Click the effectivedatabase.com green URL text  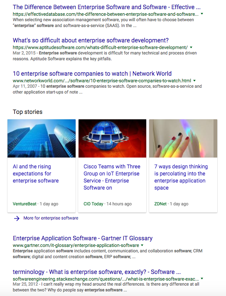(x=106, y=14)
